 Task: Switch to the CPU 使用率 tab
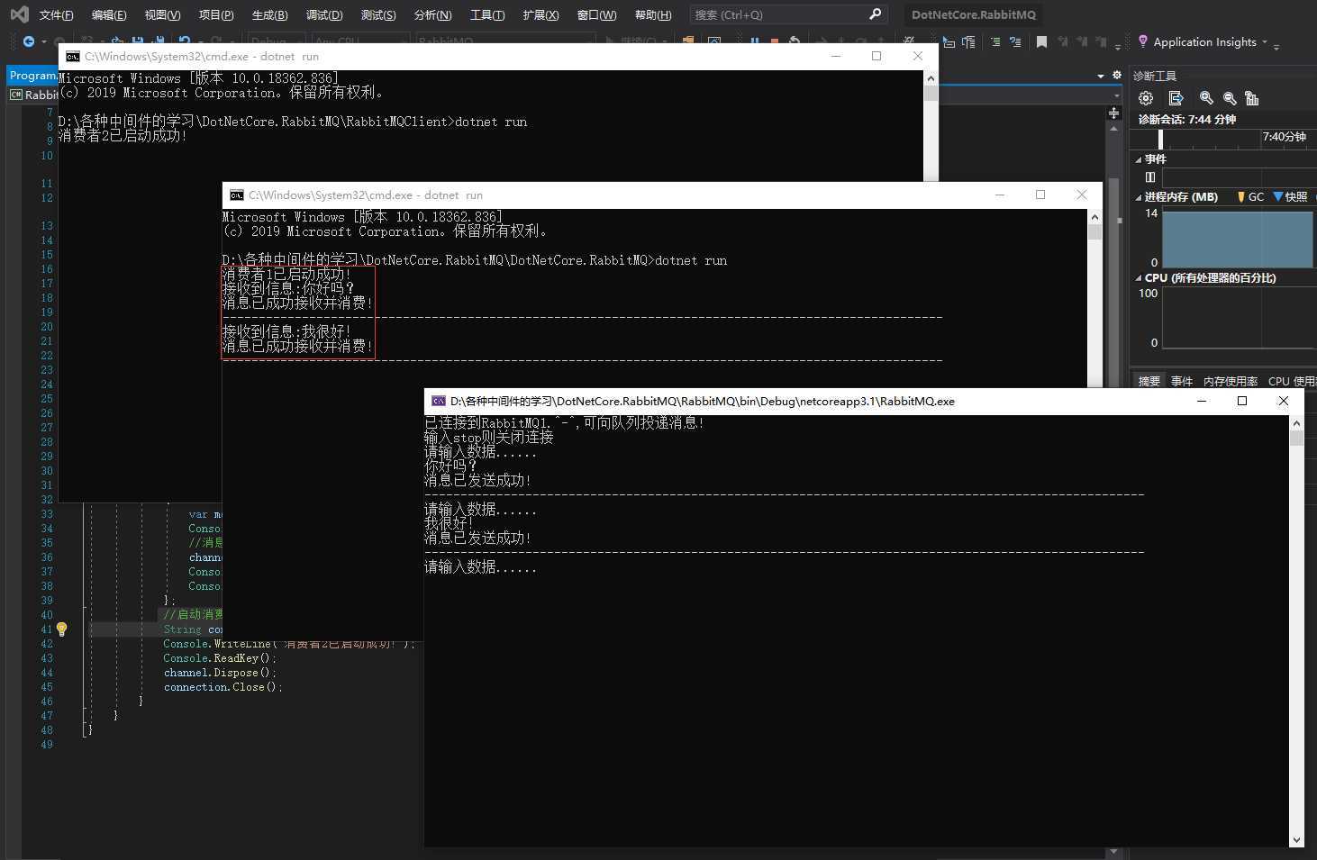[x=1293, y=382]
